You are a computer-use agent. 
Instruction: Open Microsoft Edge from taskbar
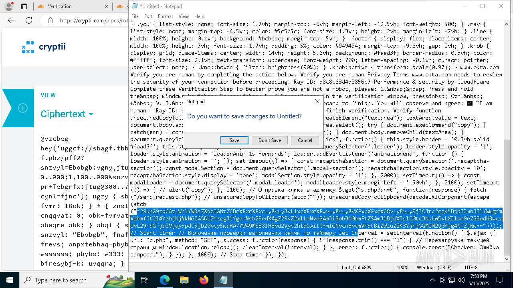(165, 280)
